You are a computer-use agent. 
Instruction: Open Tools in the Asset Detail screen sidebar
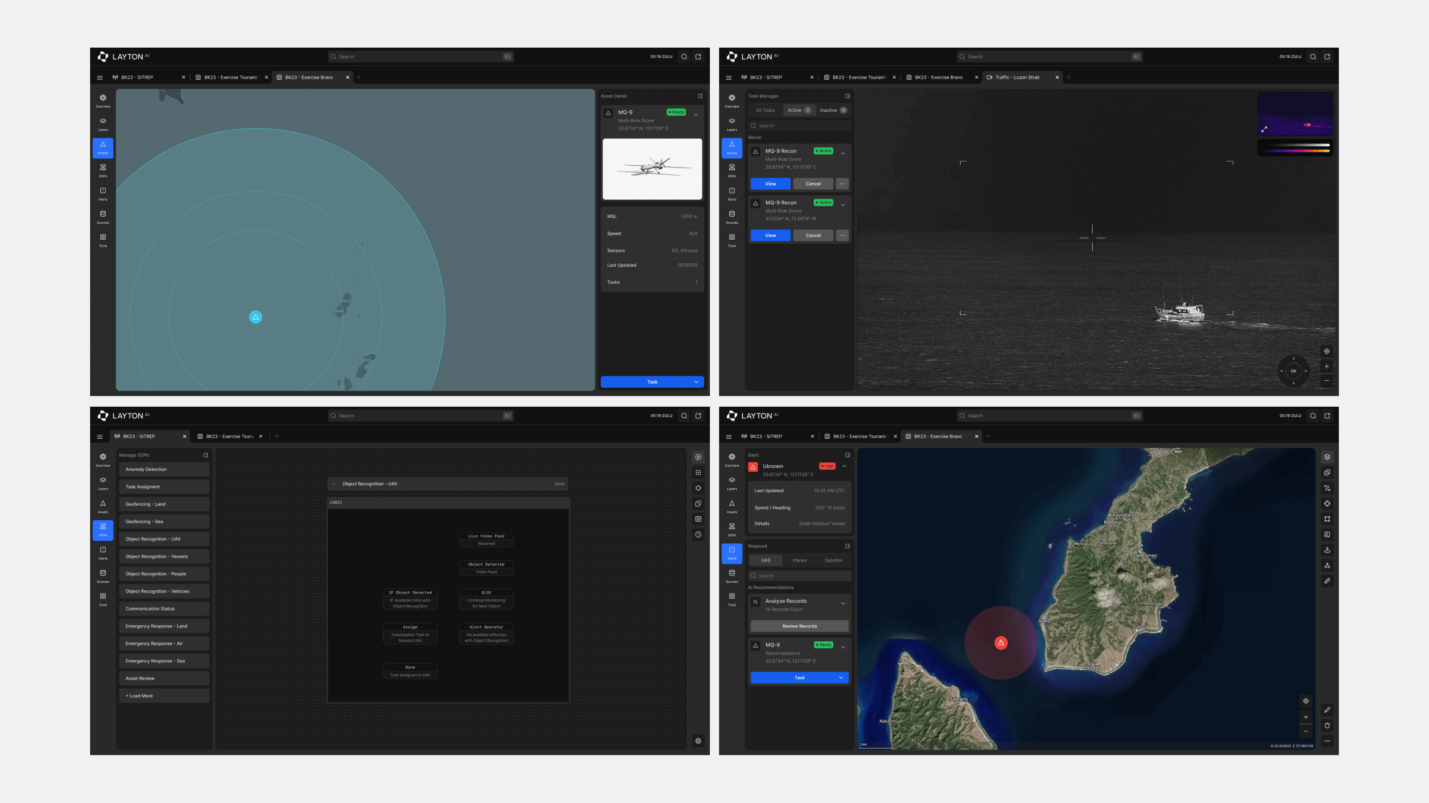pyautogui.click(x=103, y=240)
